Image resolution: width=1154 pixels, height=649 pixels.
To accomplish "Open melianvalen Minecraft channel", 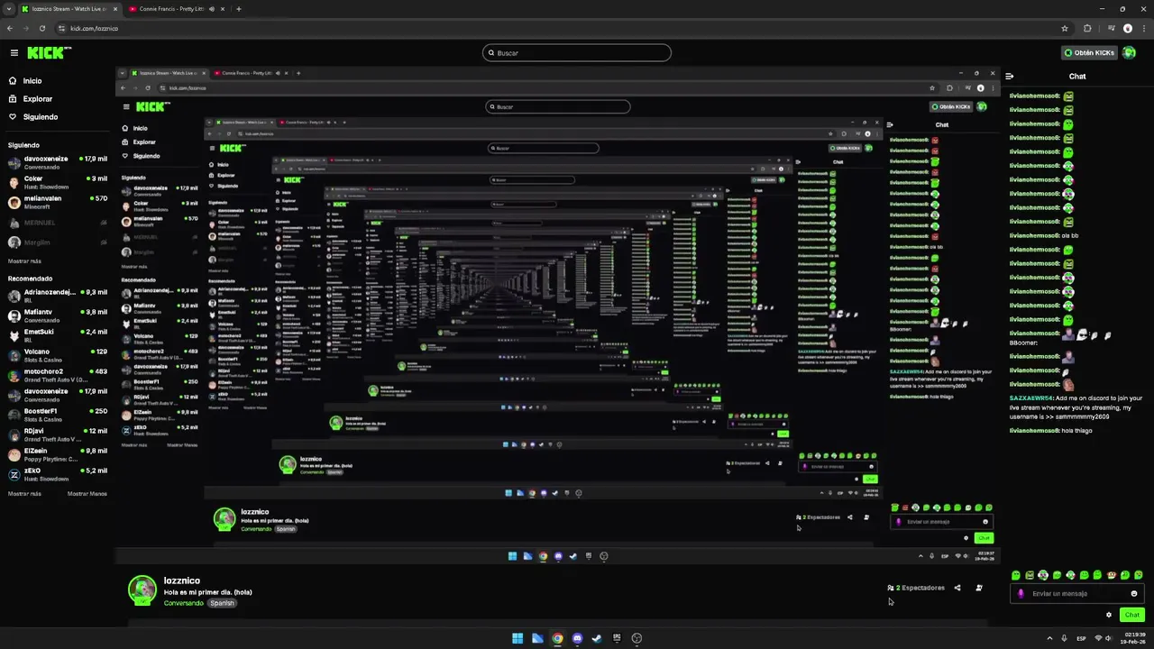I will pos(58,202).
